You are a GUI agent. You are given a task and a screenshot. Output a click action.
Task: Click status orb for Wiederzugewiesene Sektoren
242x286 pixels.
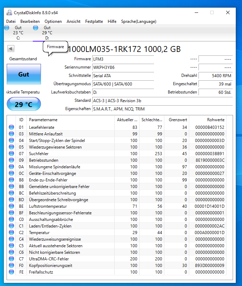click(x=11, y=147)
